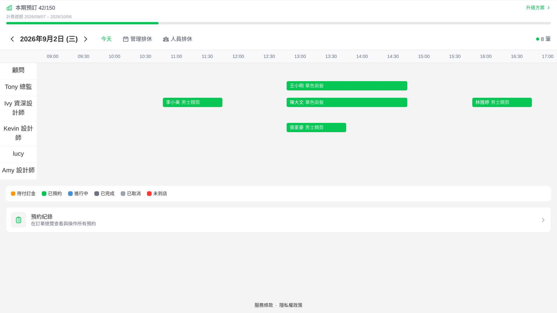Click the 8 筆 booking count

546,39
